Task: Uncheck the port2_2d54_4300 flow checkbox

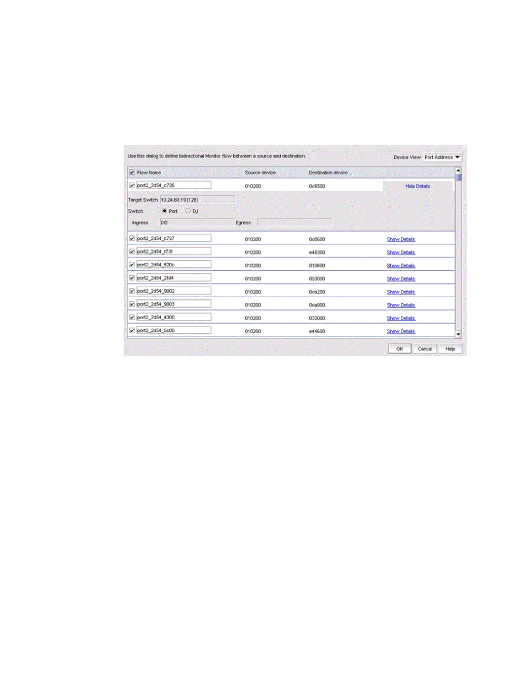Action: [x=132, y=318]
